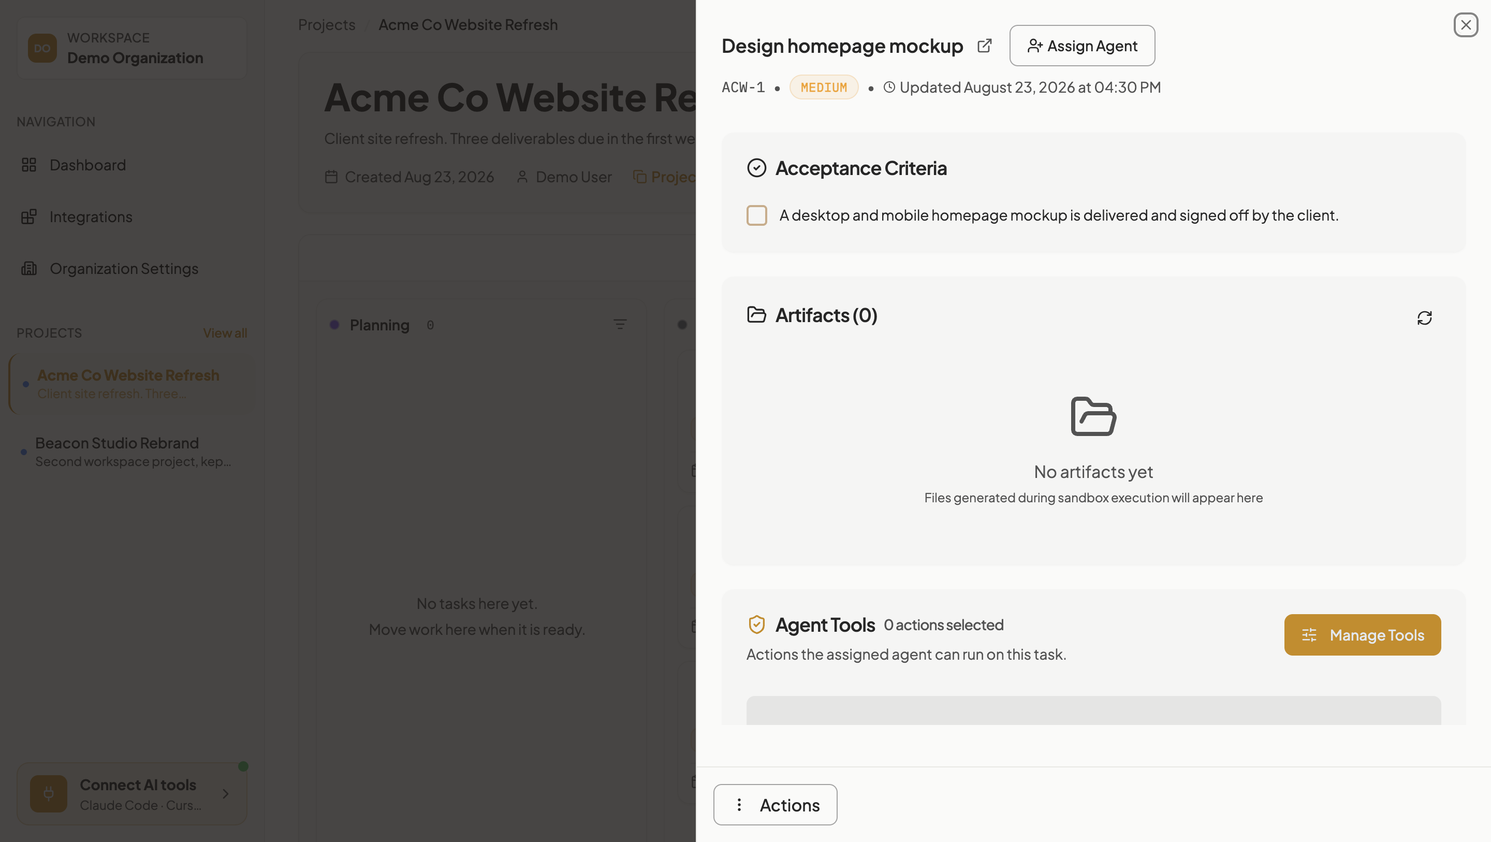This screenshot has width=1491, height=842.
Task: Click the Created Aug 23, 2026 text
Action: tap(420, 177)
